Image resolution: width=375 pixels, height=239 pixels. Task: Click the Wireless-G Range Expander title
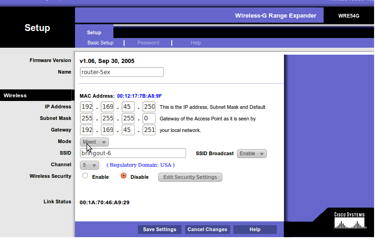click(x=275, y=16)
